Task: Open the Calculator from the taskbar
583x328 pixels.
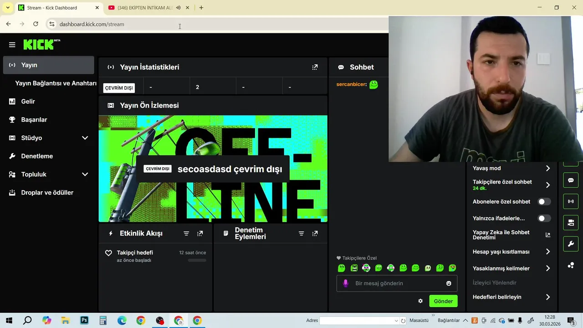Action: pos(103,320)
